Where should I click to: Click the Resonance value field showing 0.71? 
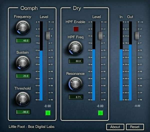pos(76,97)
